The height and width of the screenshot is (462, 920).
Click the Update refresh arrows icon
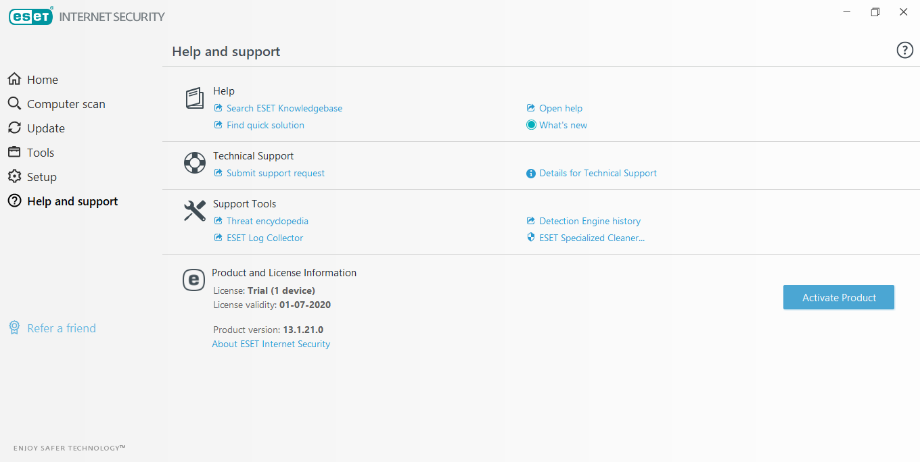point(14,128)
